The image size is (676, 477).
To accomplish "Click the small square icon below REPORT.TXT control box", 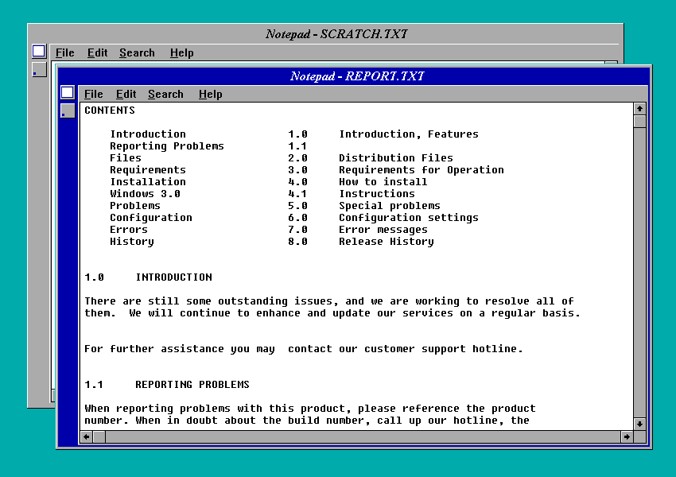I will click(68, 111).
